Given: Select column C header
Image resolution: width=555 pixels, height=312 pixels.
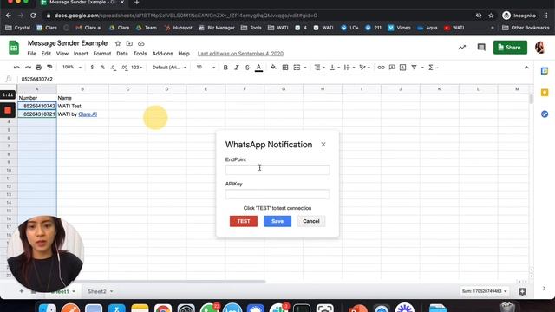Looking at the screenshot, I should pos(127,89).
